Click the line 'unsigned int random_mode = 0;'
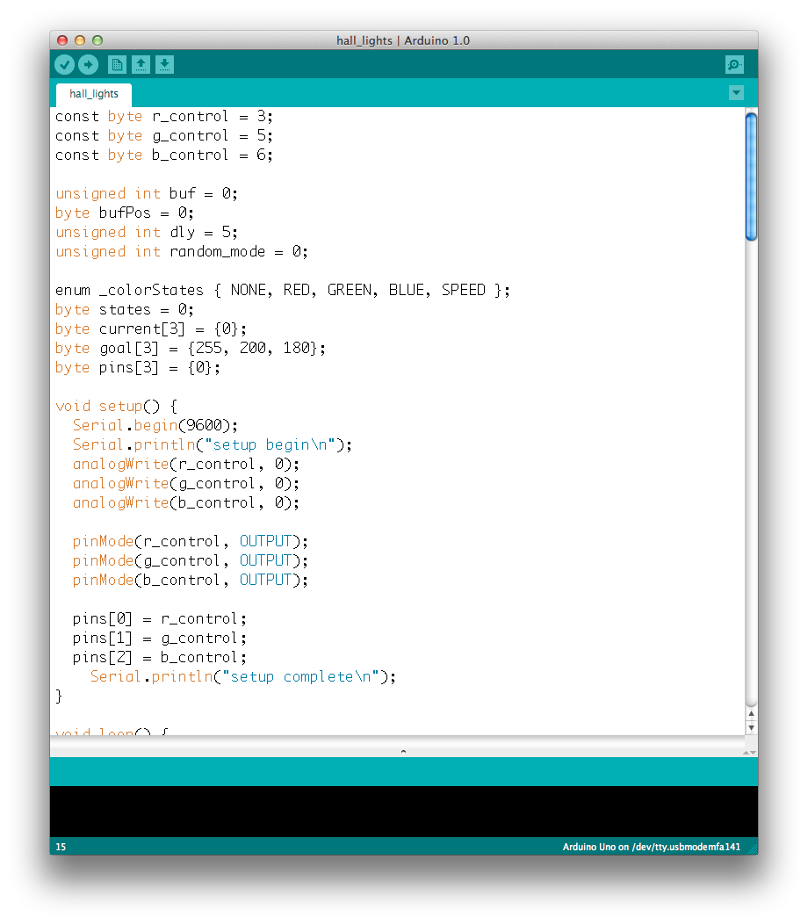808x924 pixels. 182,251
